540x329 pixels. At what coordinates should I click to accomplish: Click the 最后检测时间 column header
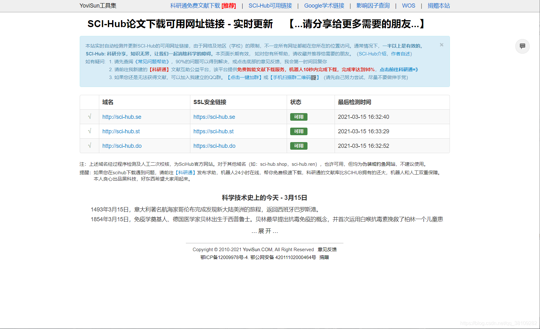(354, 102)
